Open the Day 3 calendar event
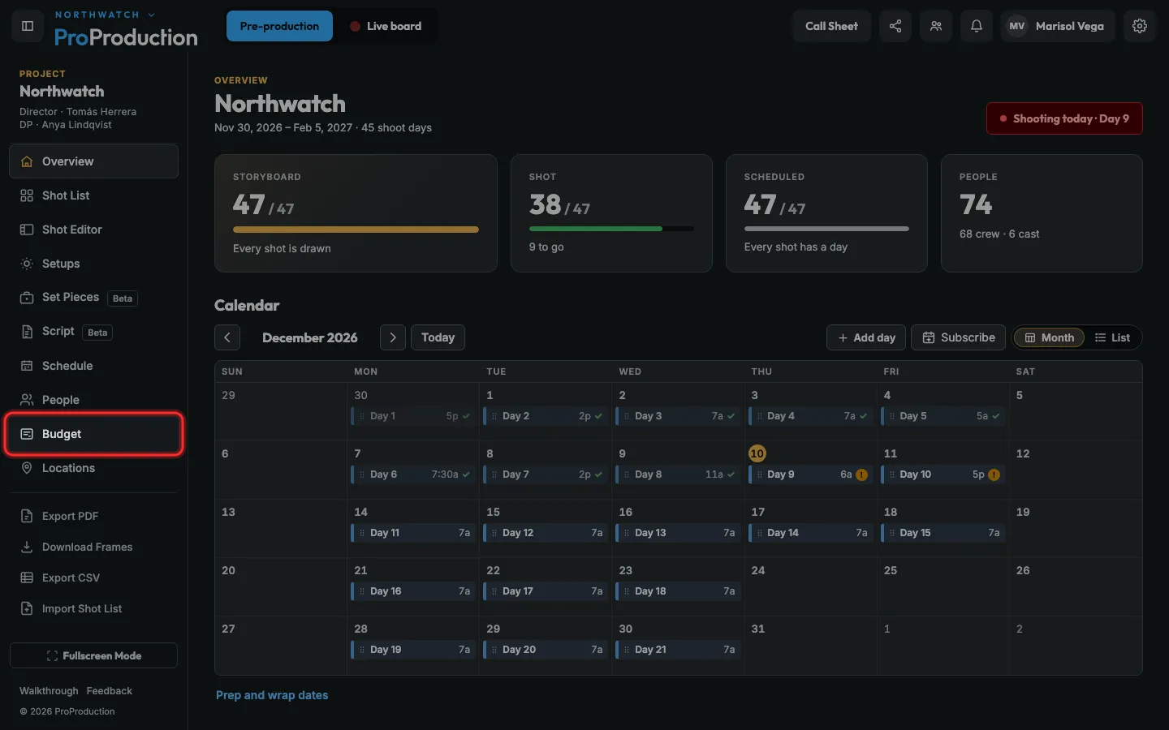 pyautogui.click(x=677, y=416)
